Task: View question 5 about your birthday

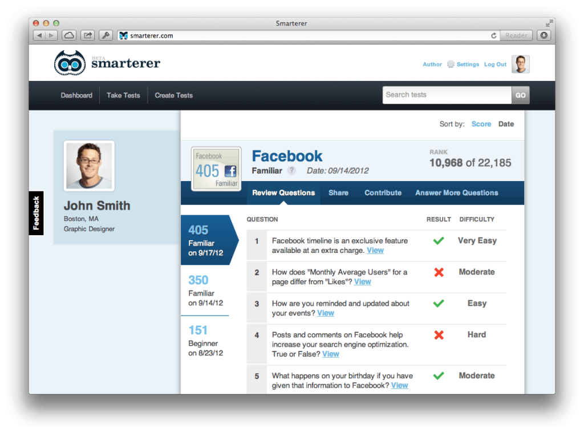Action: 400,385
